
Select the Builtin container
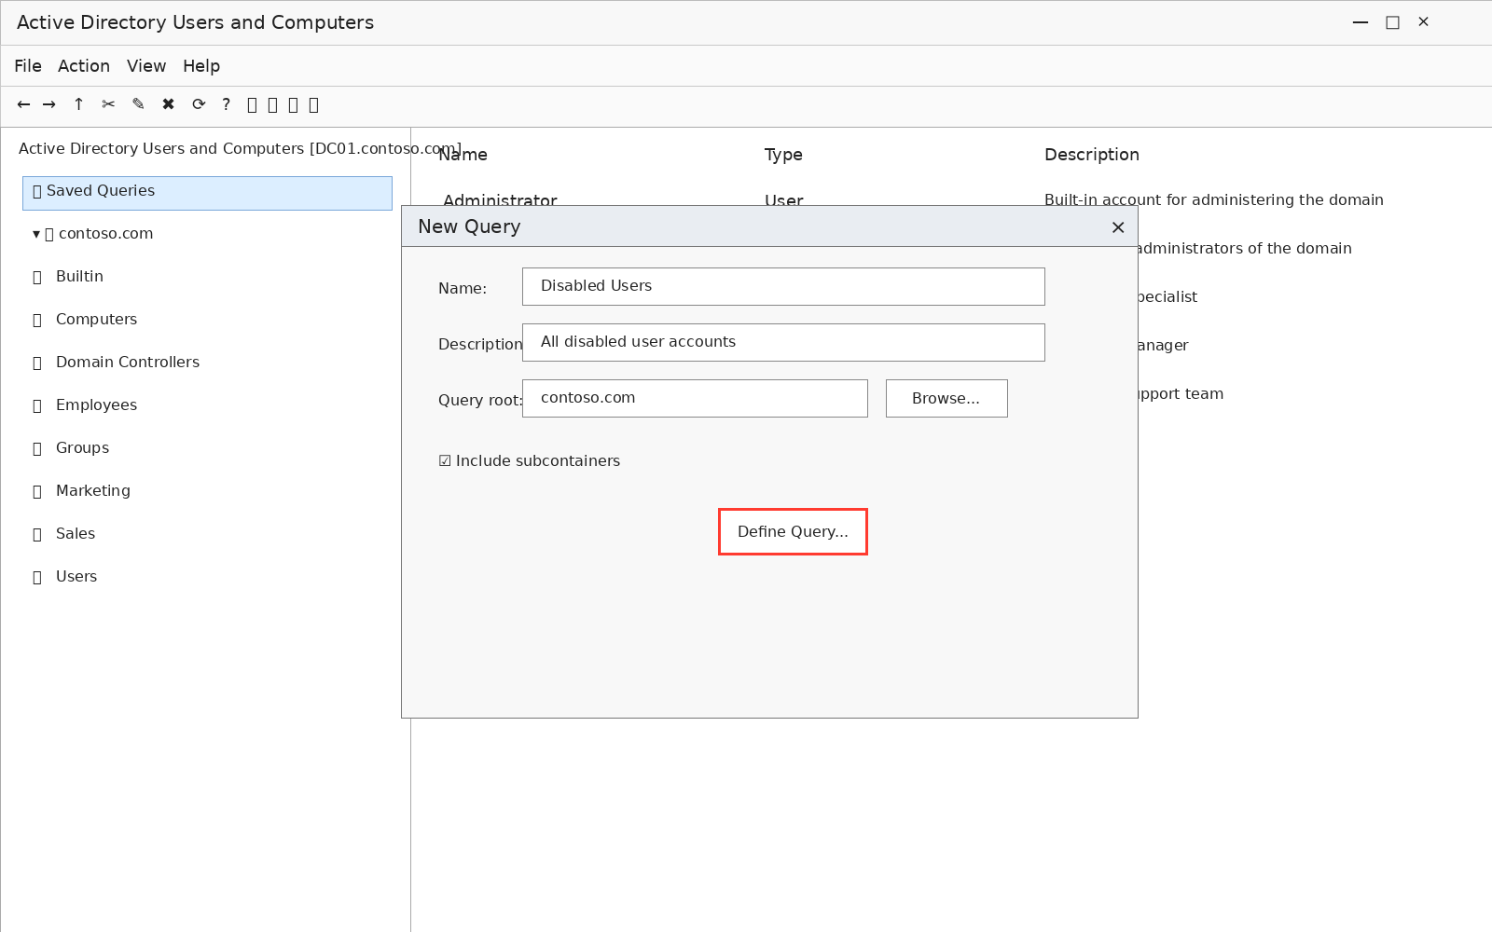pos(79,277)
